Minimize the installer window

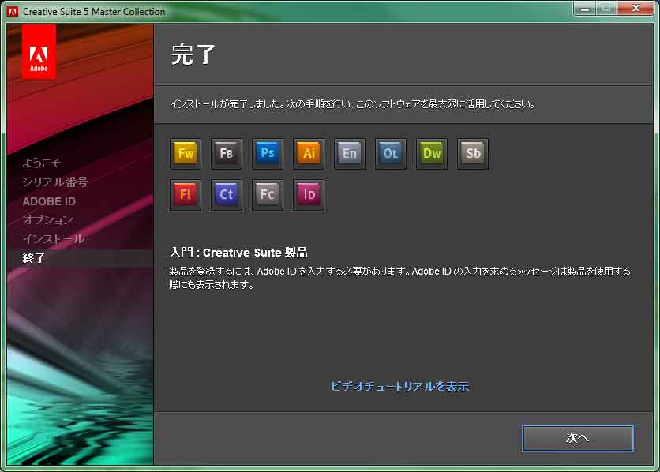pyautogui.click(x=585, y=9)
